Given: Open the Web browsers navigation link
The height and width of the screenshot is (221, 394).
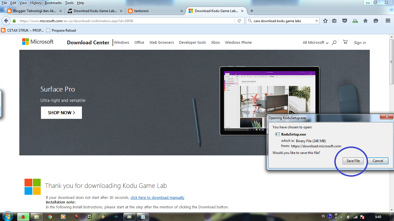Looking at the screenshot, I should [x=162, y=42].
